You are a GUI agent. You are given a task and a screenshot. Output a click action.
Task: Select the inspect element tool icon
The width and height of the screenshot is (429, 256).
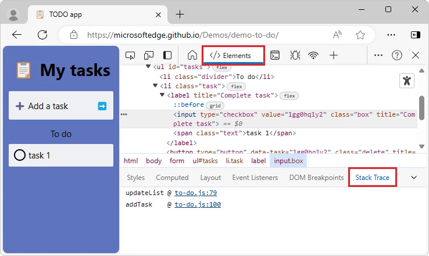(x=130, y=56)
